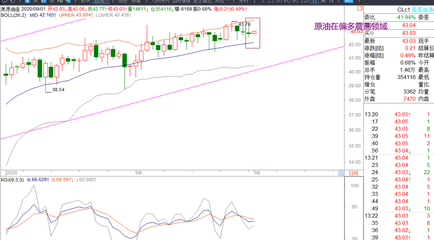Viewport: 434px width, 240px height.
Task: Switch to the 周 weekly period
Action: (323, 1)
